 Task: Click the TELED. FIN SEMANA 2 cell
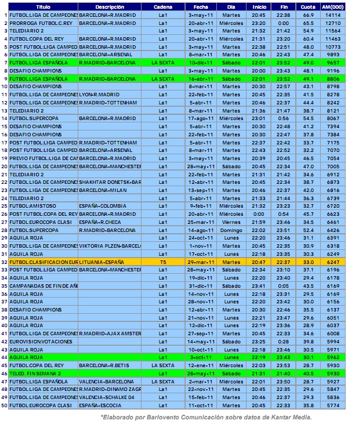[x=43, y=374]
